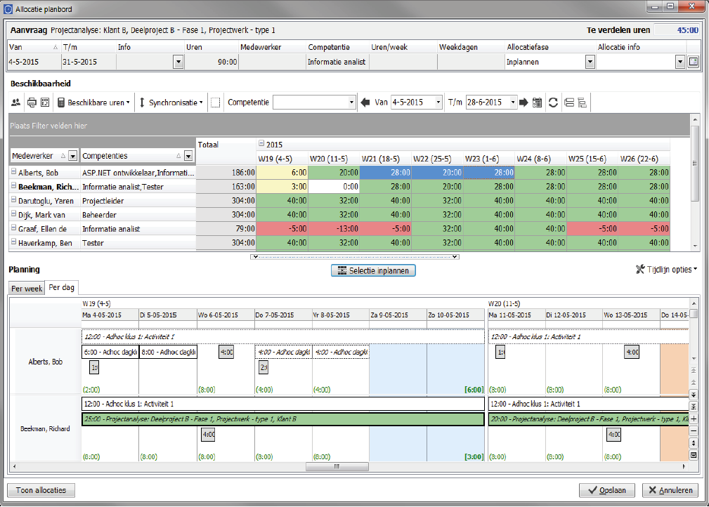Click the Selectie inplannen button

[x=374, y=270]
